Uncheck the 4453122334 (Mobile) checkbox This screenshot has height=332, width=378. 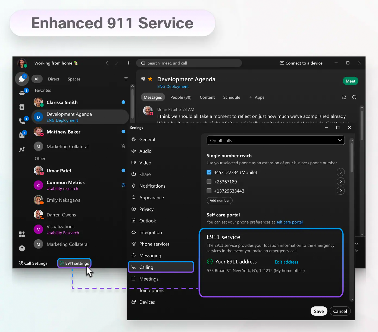point(209,172)
